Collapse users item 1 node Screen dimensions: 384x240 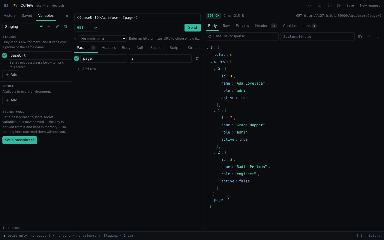pos(215,111)
